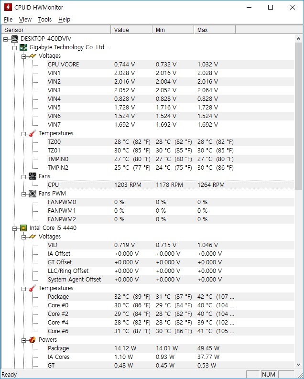Screen dimensions: 304x379
Task: Collapse the motherboard Temperatures group
Action: coord(23,134)
